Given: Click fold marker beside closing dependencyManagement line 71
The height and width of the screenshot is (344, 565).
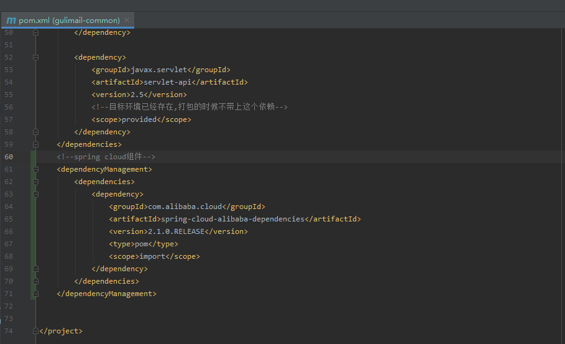Looking at the screenshot, I should point(35,294).
